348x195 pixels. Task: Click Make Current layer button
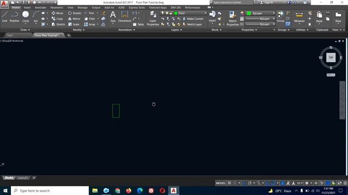[193, 19]
